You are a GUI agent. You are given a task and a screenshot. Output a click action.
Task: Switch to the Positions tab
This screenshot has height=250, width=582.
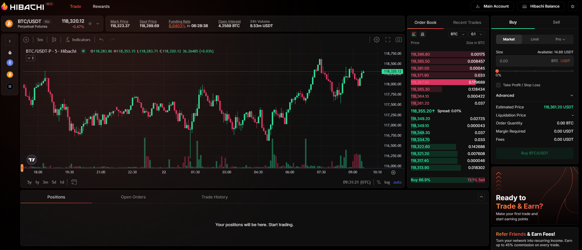click(56, 197)
